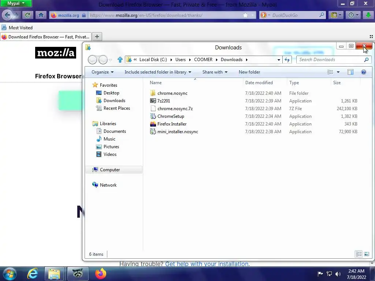Open Recent Places in Favorites
Screen dimensions: 375x281
[113, 108]
